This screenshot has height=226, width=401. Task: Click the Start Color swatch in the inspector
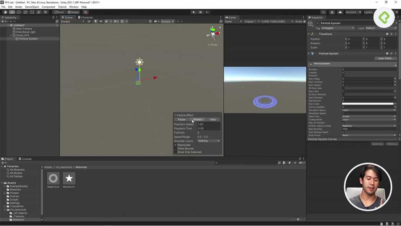[368, 104]
